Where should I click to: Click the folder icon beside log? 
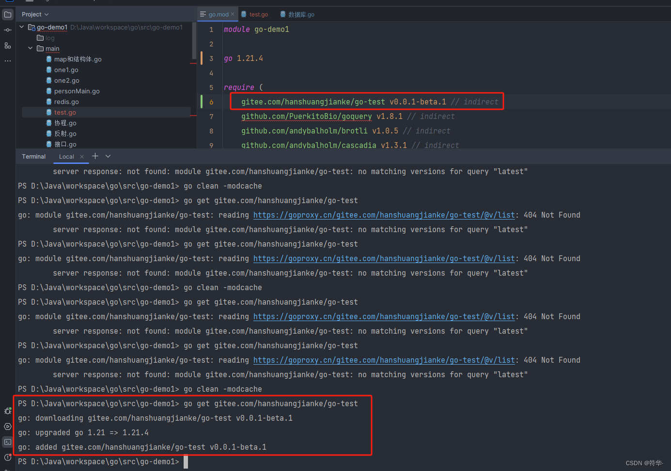pyautogui.click(x=40, y=38)
